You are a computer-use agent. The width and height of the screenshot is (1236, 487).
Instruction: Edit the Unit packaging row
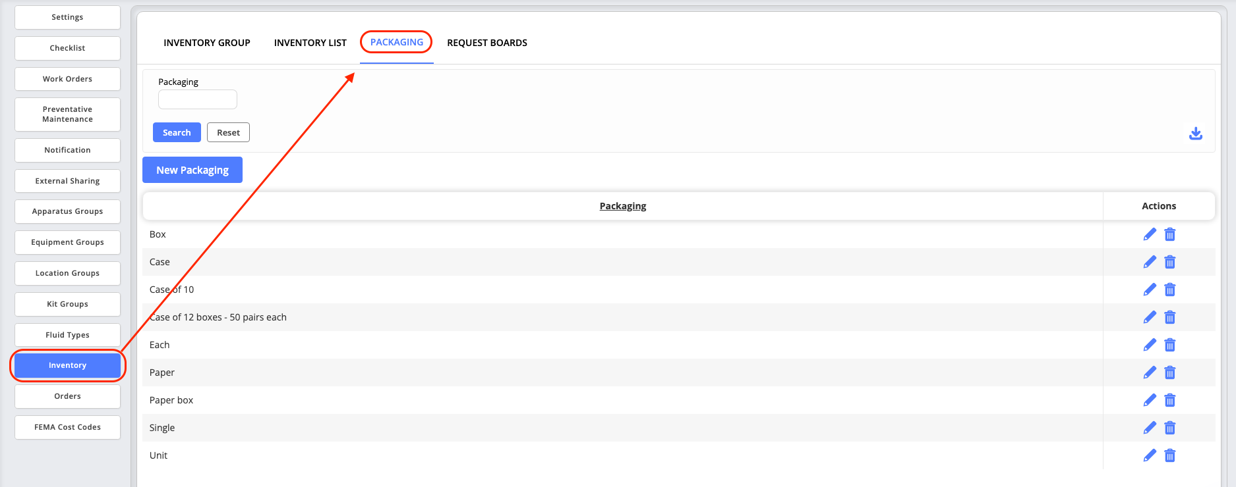(1150, 455)
